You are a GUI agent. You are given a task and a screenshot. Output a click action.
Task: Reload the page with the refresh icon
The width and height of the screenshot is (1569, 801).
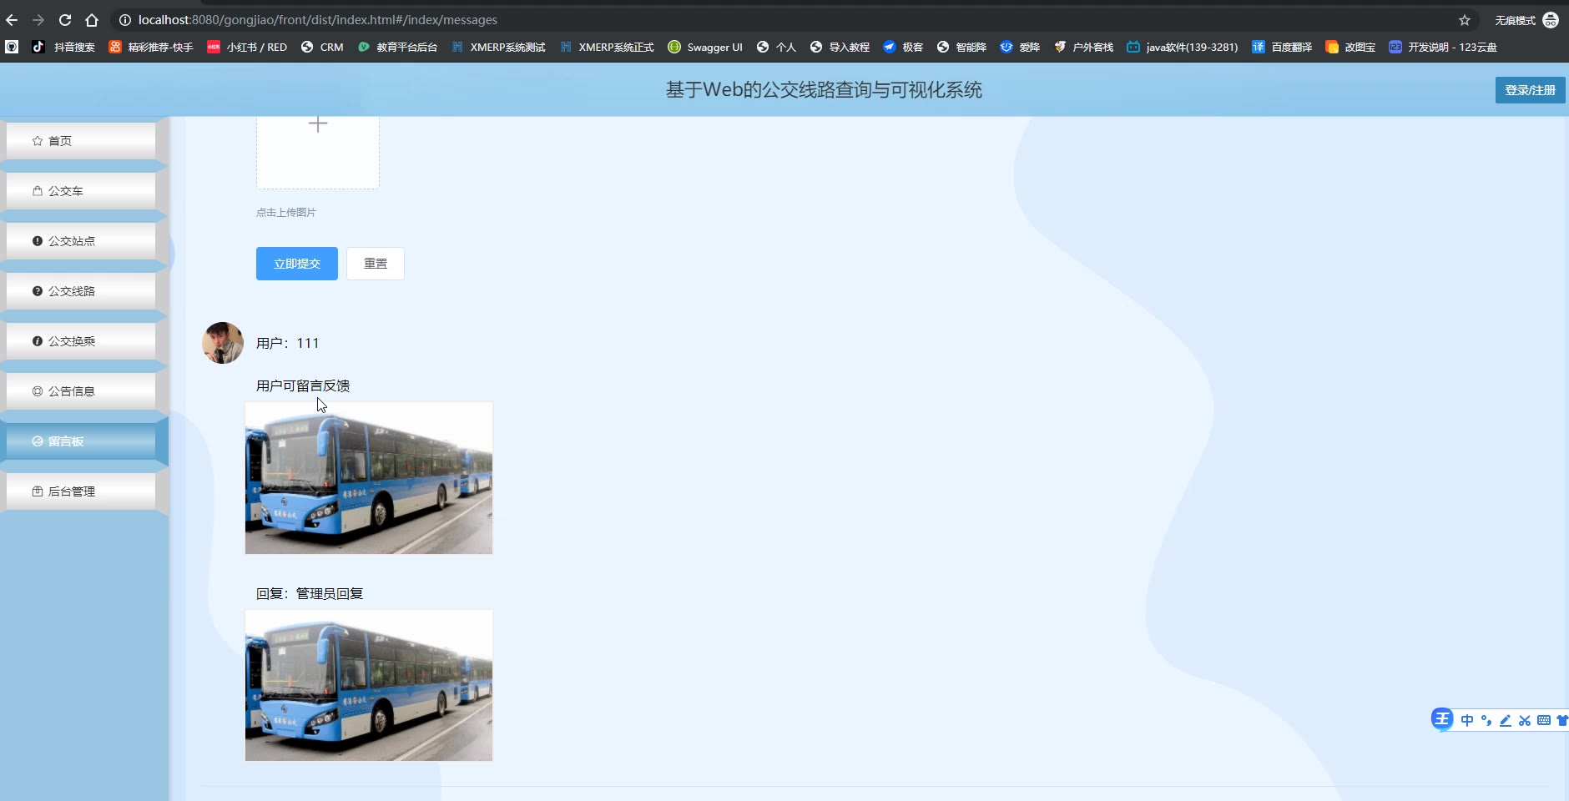tap(65, 20)
